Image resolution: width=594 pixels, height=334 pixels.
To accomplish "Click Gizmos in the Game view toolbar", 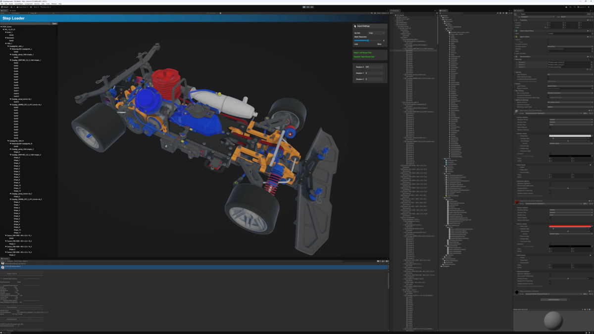I will [384, 13].
